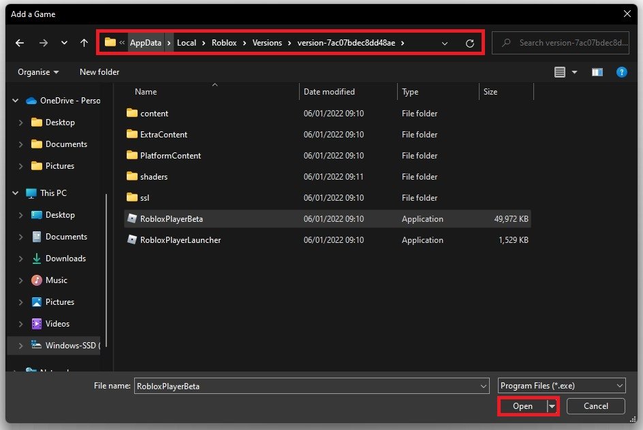Image resolution: width=643 pixels, height=430 pixels.
Task: Click the Open button
Action: pos(522,406)
